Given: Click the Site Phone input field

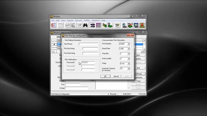Looking at the screenshot, I should pos(88,44).
